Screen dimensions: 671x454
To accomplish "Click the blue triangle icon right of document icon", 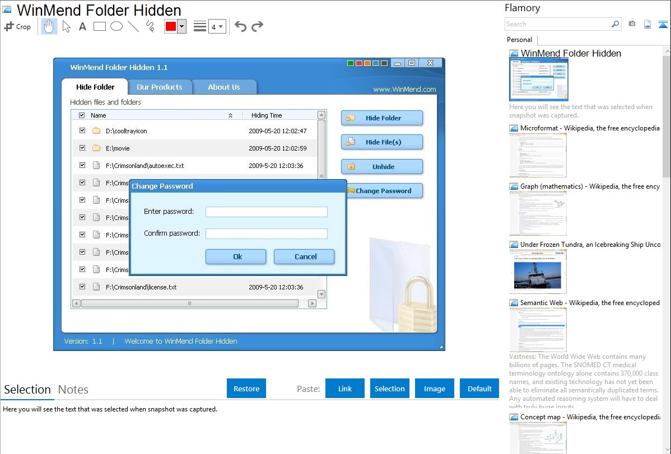I will tap(663, 24).
